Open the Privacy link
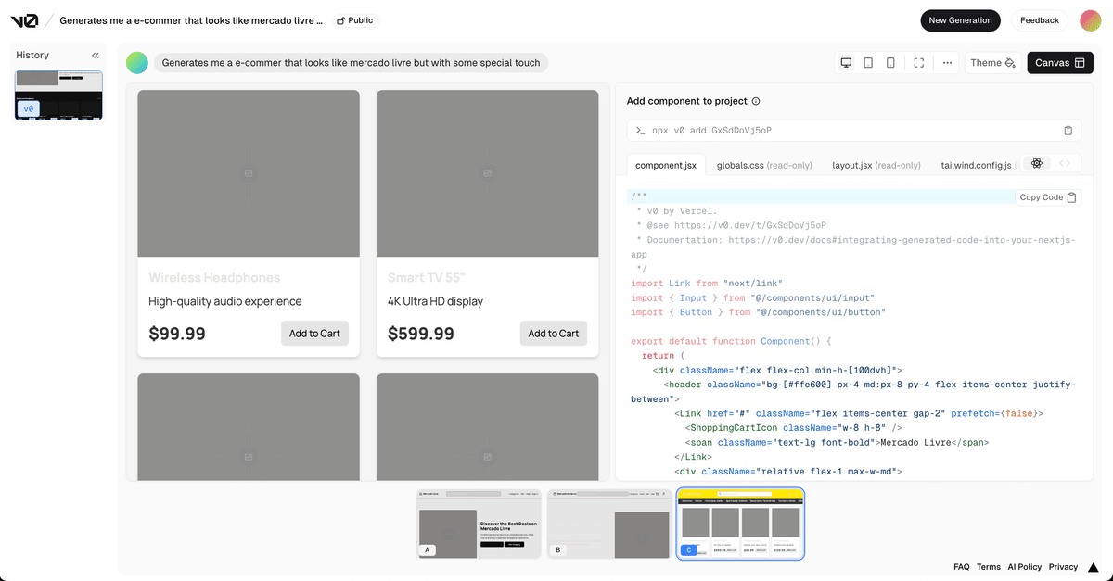 1063,567
